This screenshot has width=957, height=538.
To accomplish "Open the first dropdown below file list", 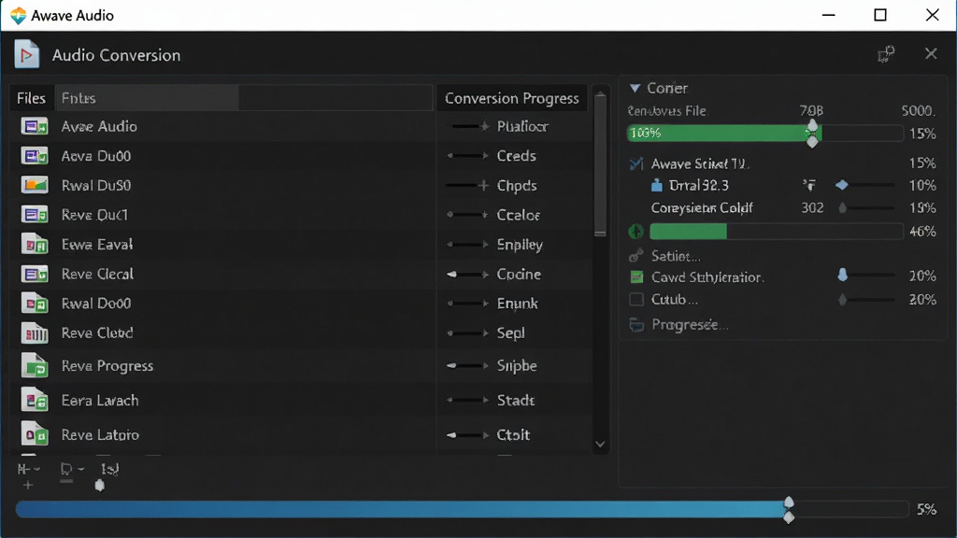I will (29, 469).
